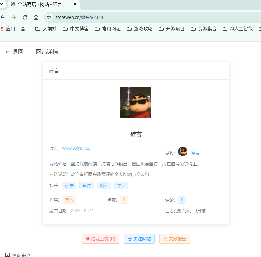
Task: Open a new browser tab
Action: click(86, 4)
